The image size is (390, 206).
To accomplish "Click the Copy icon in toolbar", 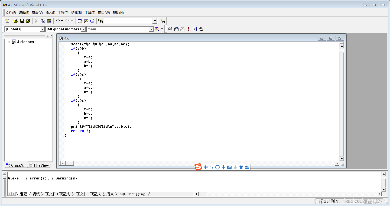I will click(43, 21).
